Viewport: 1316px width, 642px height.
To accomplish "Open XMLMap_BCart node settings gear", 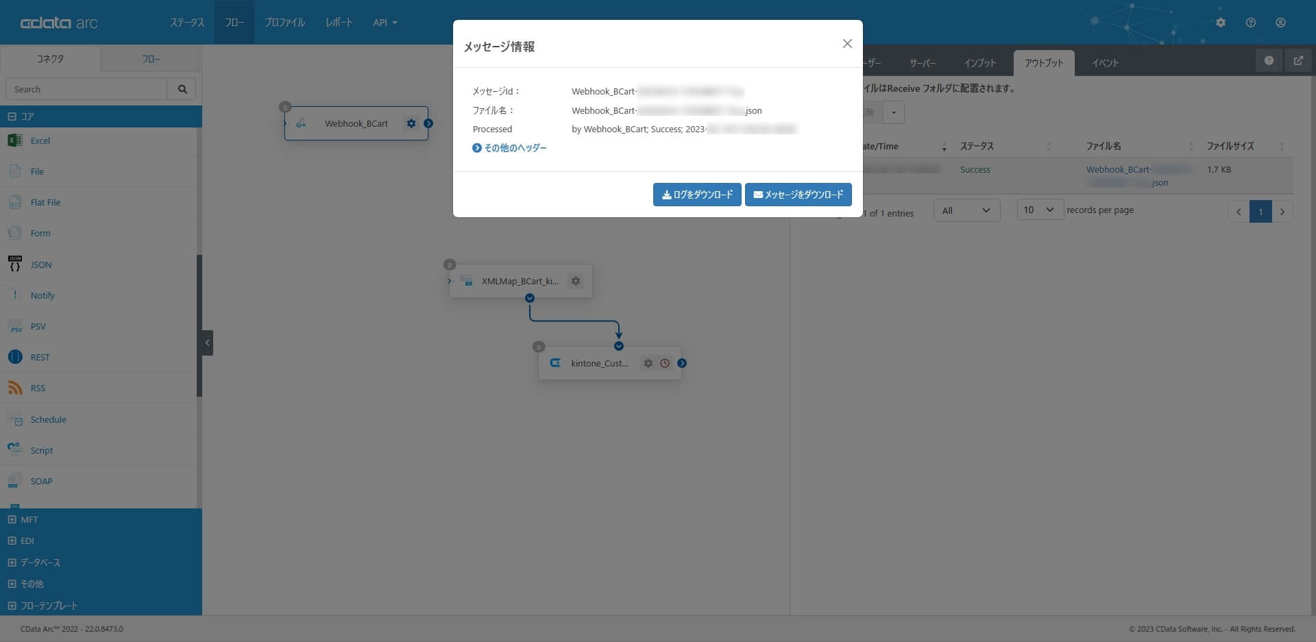I will coord(576,281).
